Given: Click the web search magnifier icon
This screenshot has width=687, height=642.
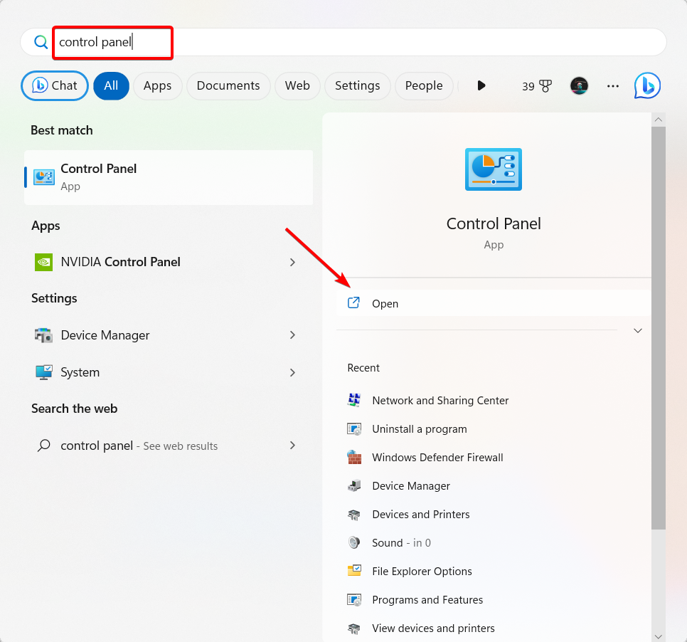Looking at the screenshot, I should [x=44, y=446].
